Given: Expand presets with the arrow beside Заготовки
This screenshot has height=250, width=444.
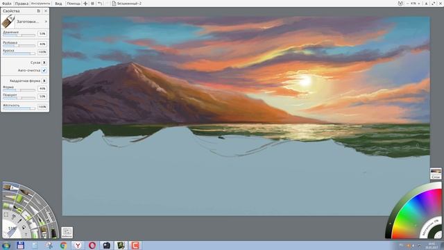Looking at the screenshot, I should pyautogui.click(x=46, y=22).
